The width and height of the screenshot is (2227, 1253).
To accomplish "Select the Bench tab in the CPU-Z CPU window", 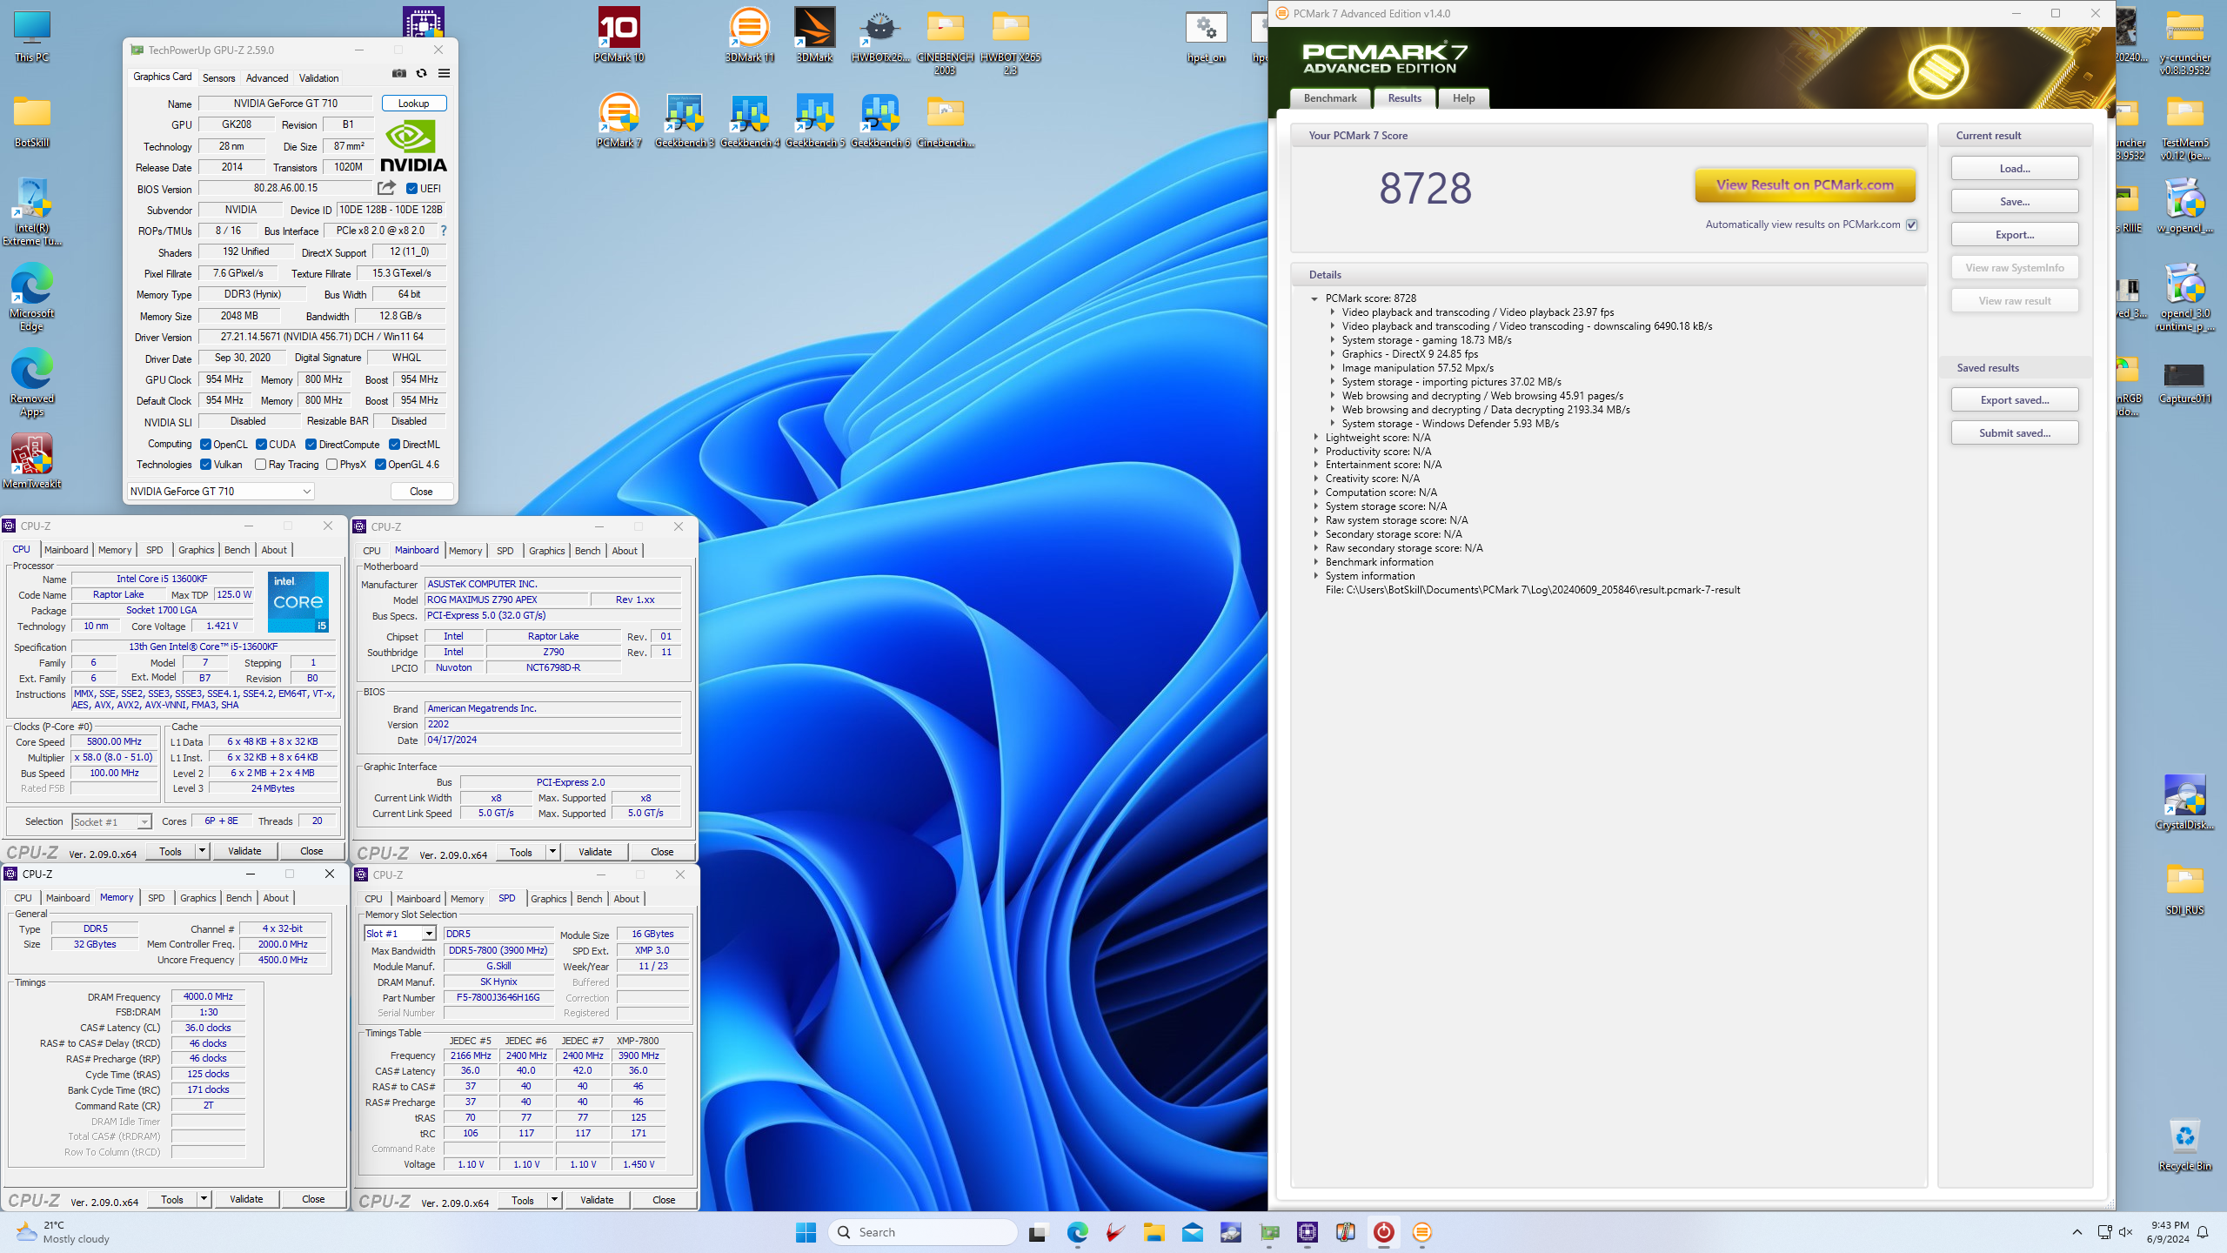I will [x=237, y=550].
